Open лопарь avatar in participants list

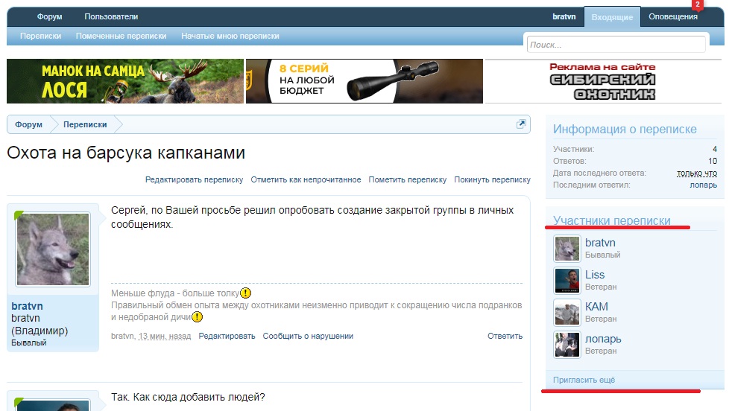(567, 345)
